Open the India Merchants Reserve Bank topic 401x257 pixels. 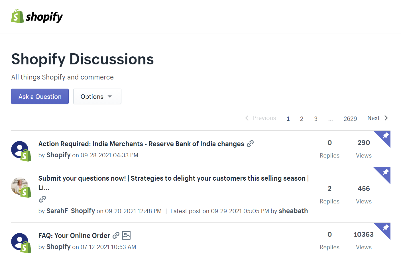(x=141, y=144)
